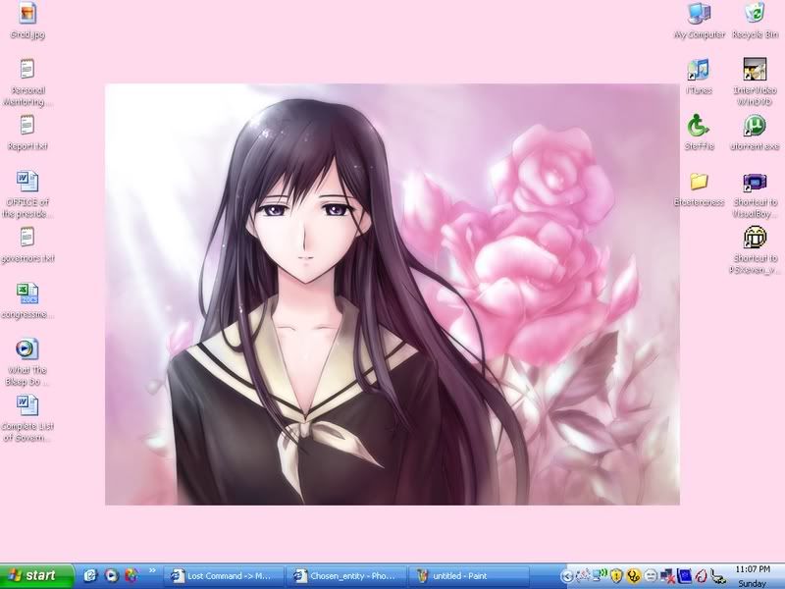
Task: Expand hidden Quick Launch items chevron
Action: click(153, 570)
